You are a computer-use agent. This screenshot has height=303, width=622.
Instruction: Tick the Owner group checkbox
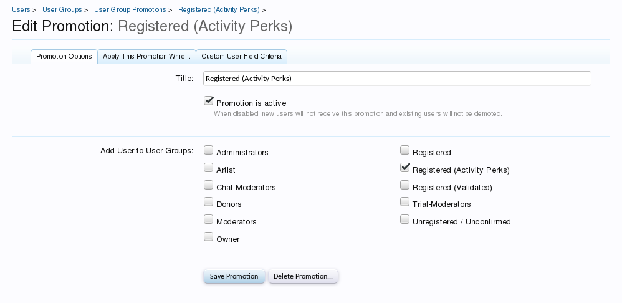[209, 237]
